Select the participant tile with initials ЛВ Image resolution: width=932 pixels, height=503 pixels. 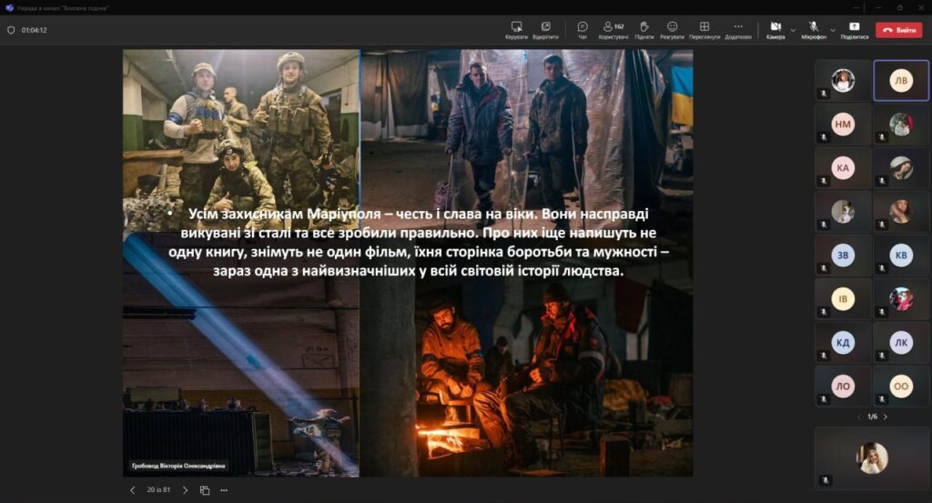pyautogui.click(x=900, y=80)
